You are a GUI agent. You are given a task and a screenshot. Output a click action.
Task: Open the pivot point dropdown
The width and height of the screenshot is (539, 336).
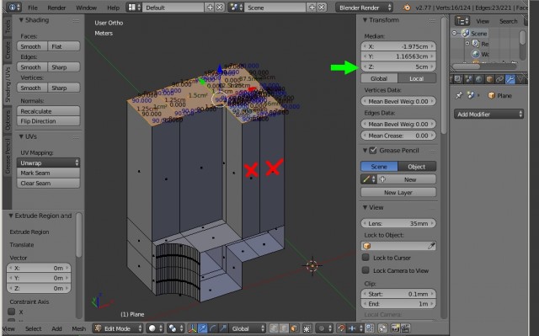(176, 328)
